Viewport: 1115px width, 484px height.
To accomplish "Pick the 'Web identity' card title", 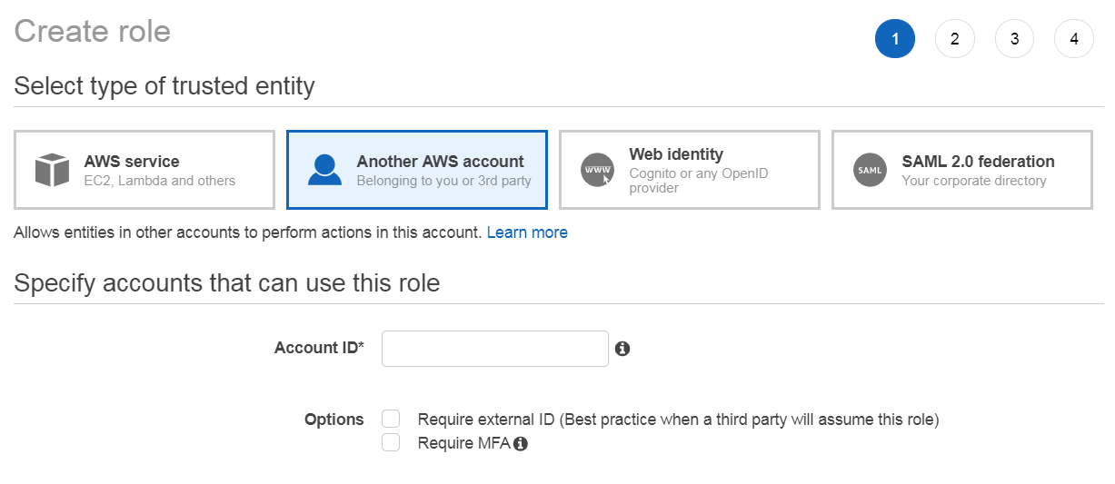I will [676, 154].
